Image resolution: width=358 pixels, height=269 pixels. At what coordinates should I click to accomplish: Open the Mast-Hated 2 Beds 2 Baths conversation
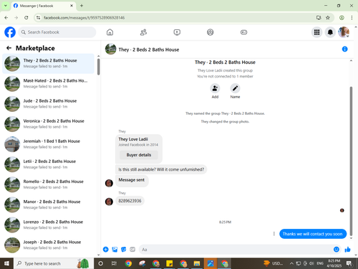click(48, 83)
